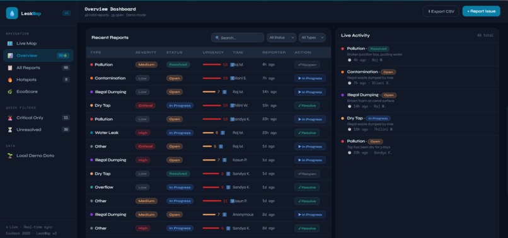Click the Report Issue button
The image size is (508, 238).
click(481, 11)
